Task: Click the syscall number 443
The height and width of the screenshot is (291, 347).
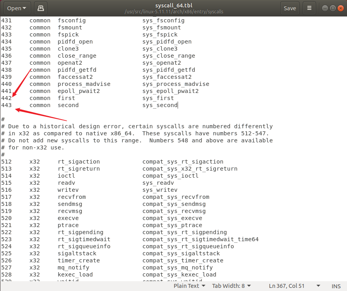Action: click(6, 105)
